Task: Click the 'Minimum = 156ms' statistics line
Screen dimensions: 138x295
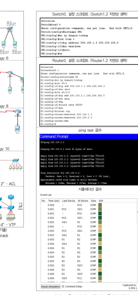Action: [76, 183]
